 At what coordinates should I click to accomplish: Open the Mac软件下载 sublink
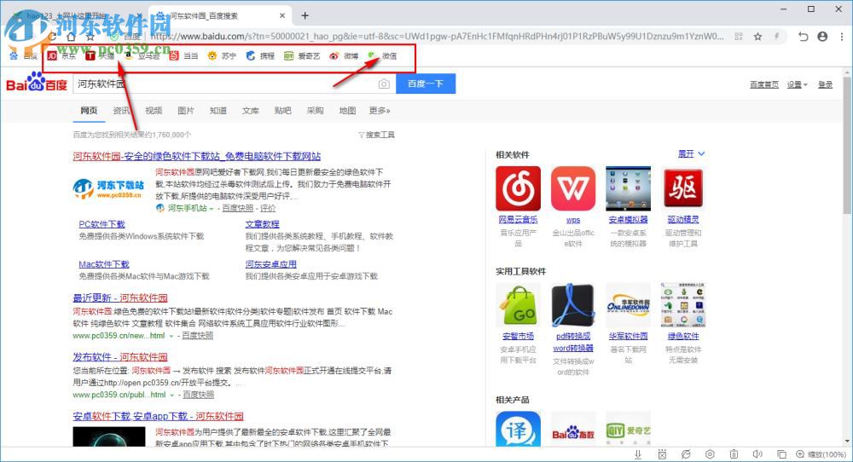point(104,264)
